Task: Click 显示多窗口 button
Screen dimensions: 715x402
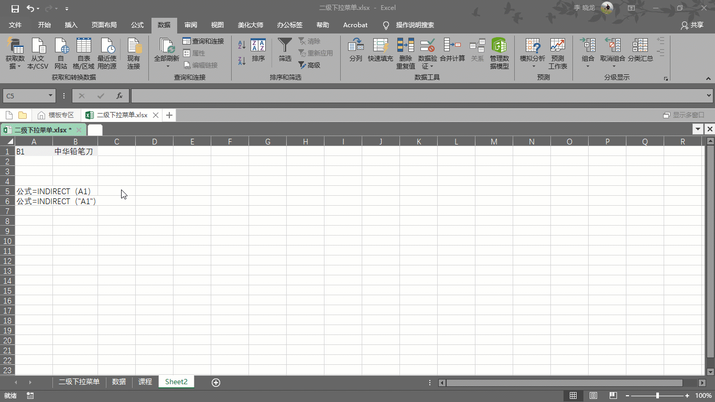Action: pyautogui.click(x=684, y=115)
